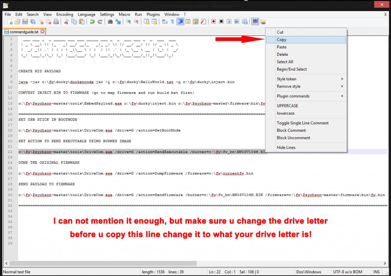The width and height of the screenshot is (391, 276).
Task: Click the Save All toolbar icon
Action: point(33,22)
